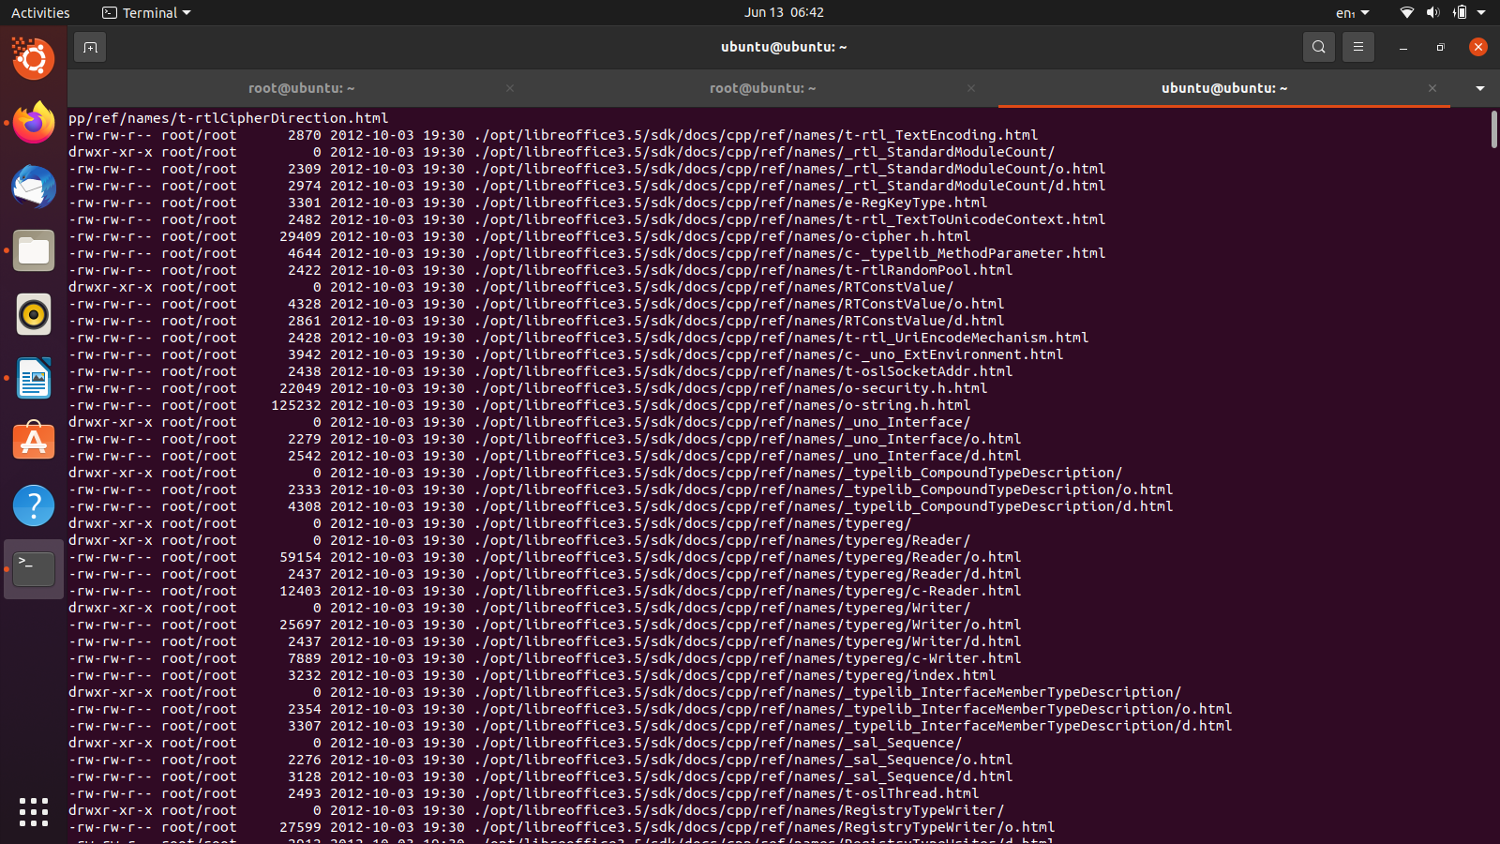The width and height of the screenshot is (1500, 844).
Task: Close the second root@ubuntu tab
Action: click(x=971, y=88)
